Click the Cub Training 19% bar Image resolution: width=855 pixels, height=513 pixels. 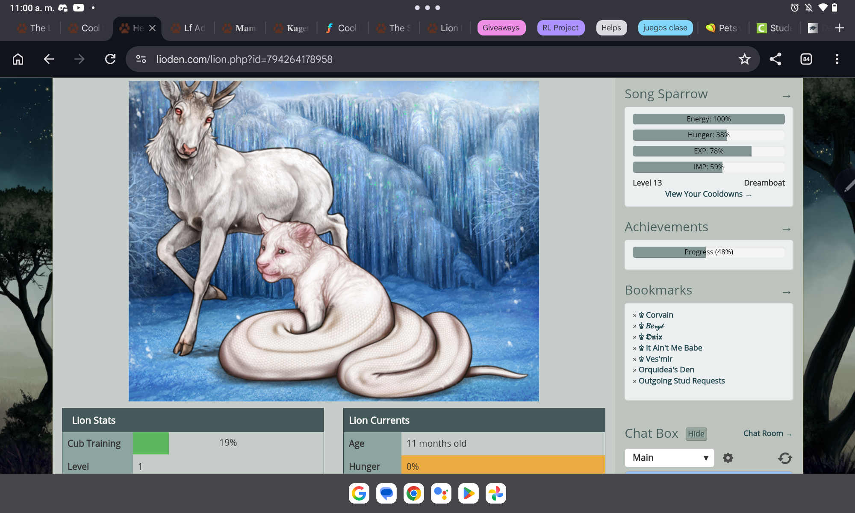(x=228, y=443)
